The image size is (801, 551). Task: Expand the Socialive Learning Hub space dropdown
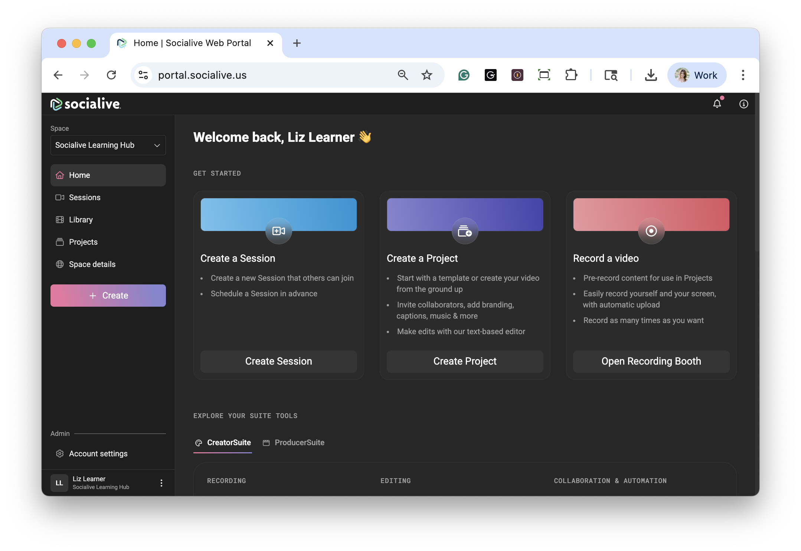click(x=108, y=145)
